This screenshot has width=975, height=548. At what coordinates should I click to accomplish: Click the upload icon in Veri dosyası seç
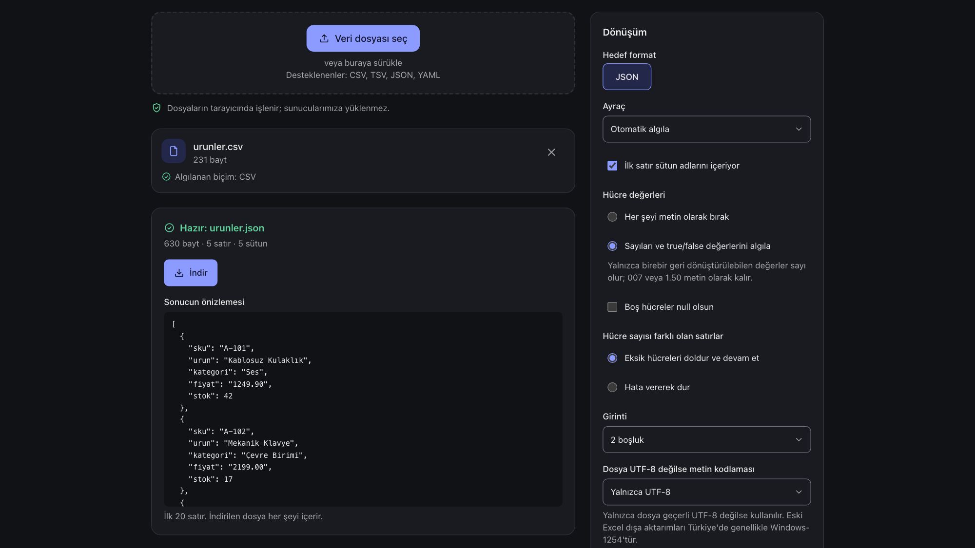pos(324,38)
